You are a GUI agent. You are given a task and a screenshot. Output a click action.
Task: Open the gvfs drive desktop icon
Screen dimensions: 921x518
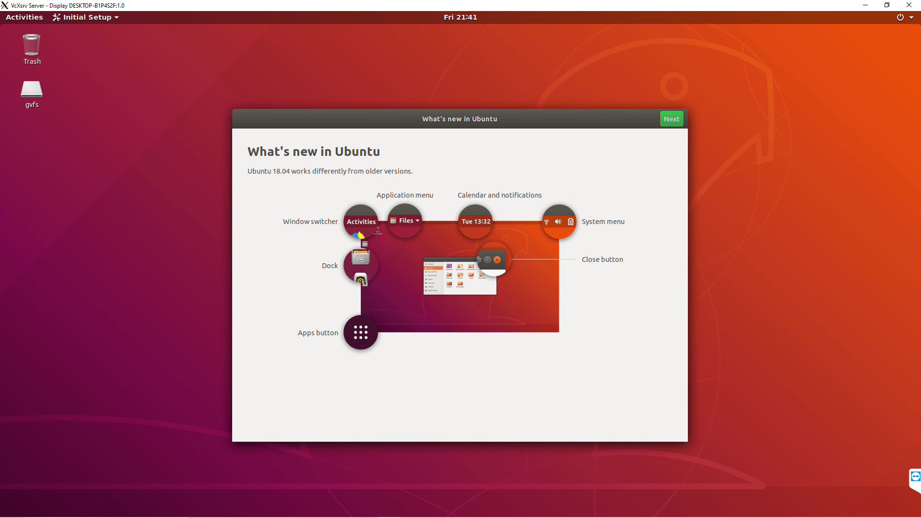(x=32, y=94)
